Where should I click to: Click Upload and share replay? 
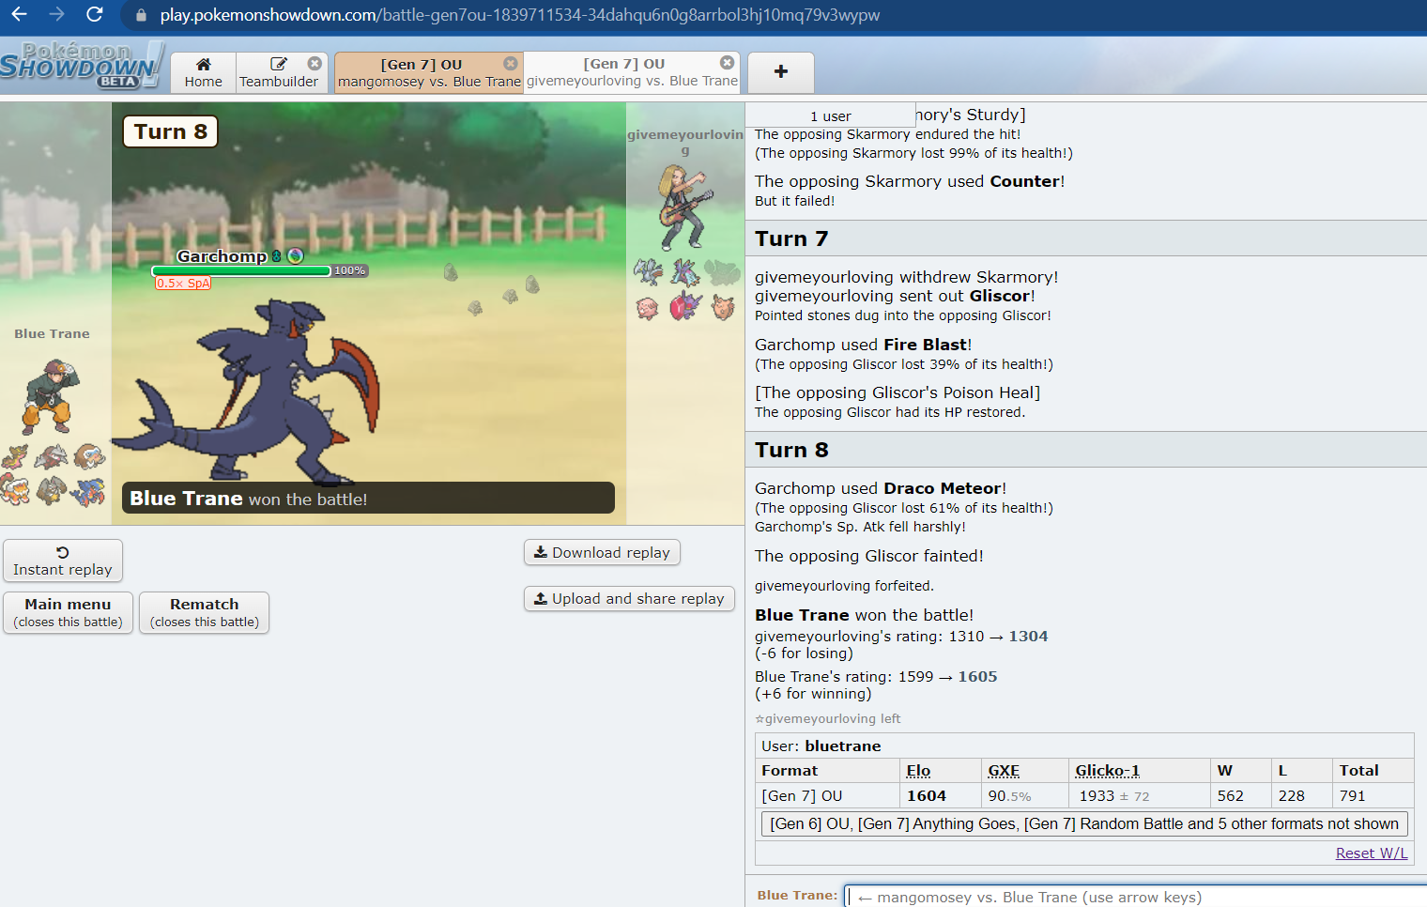coord(629,599)
